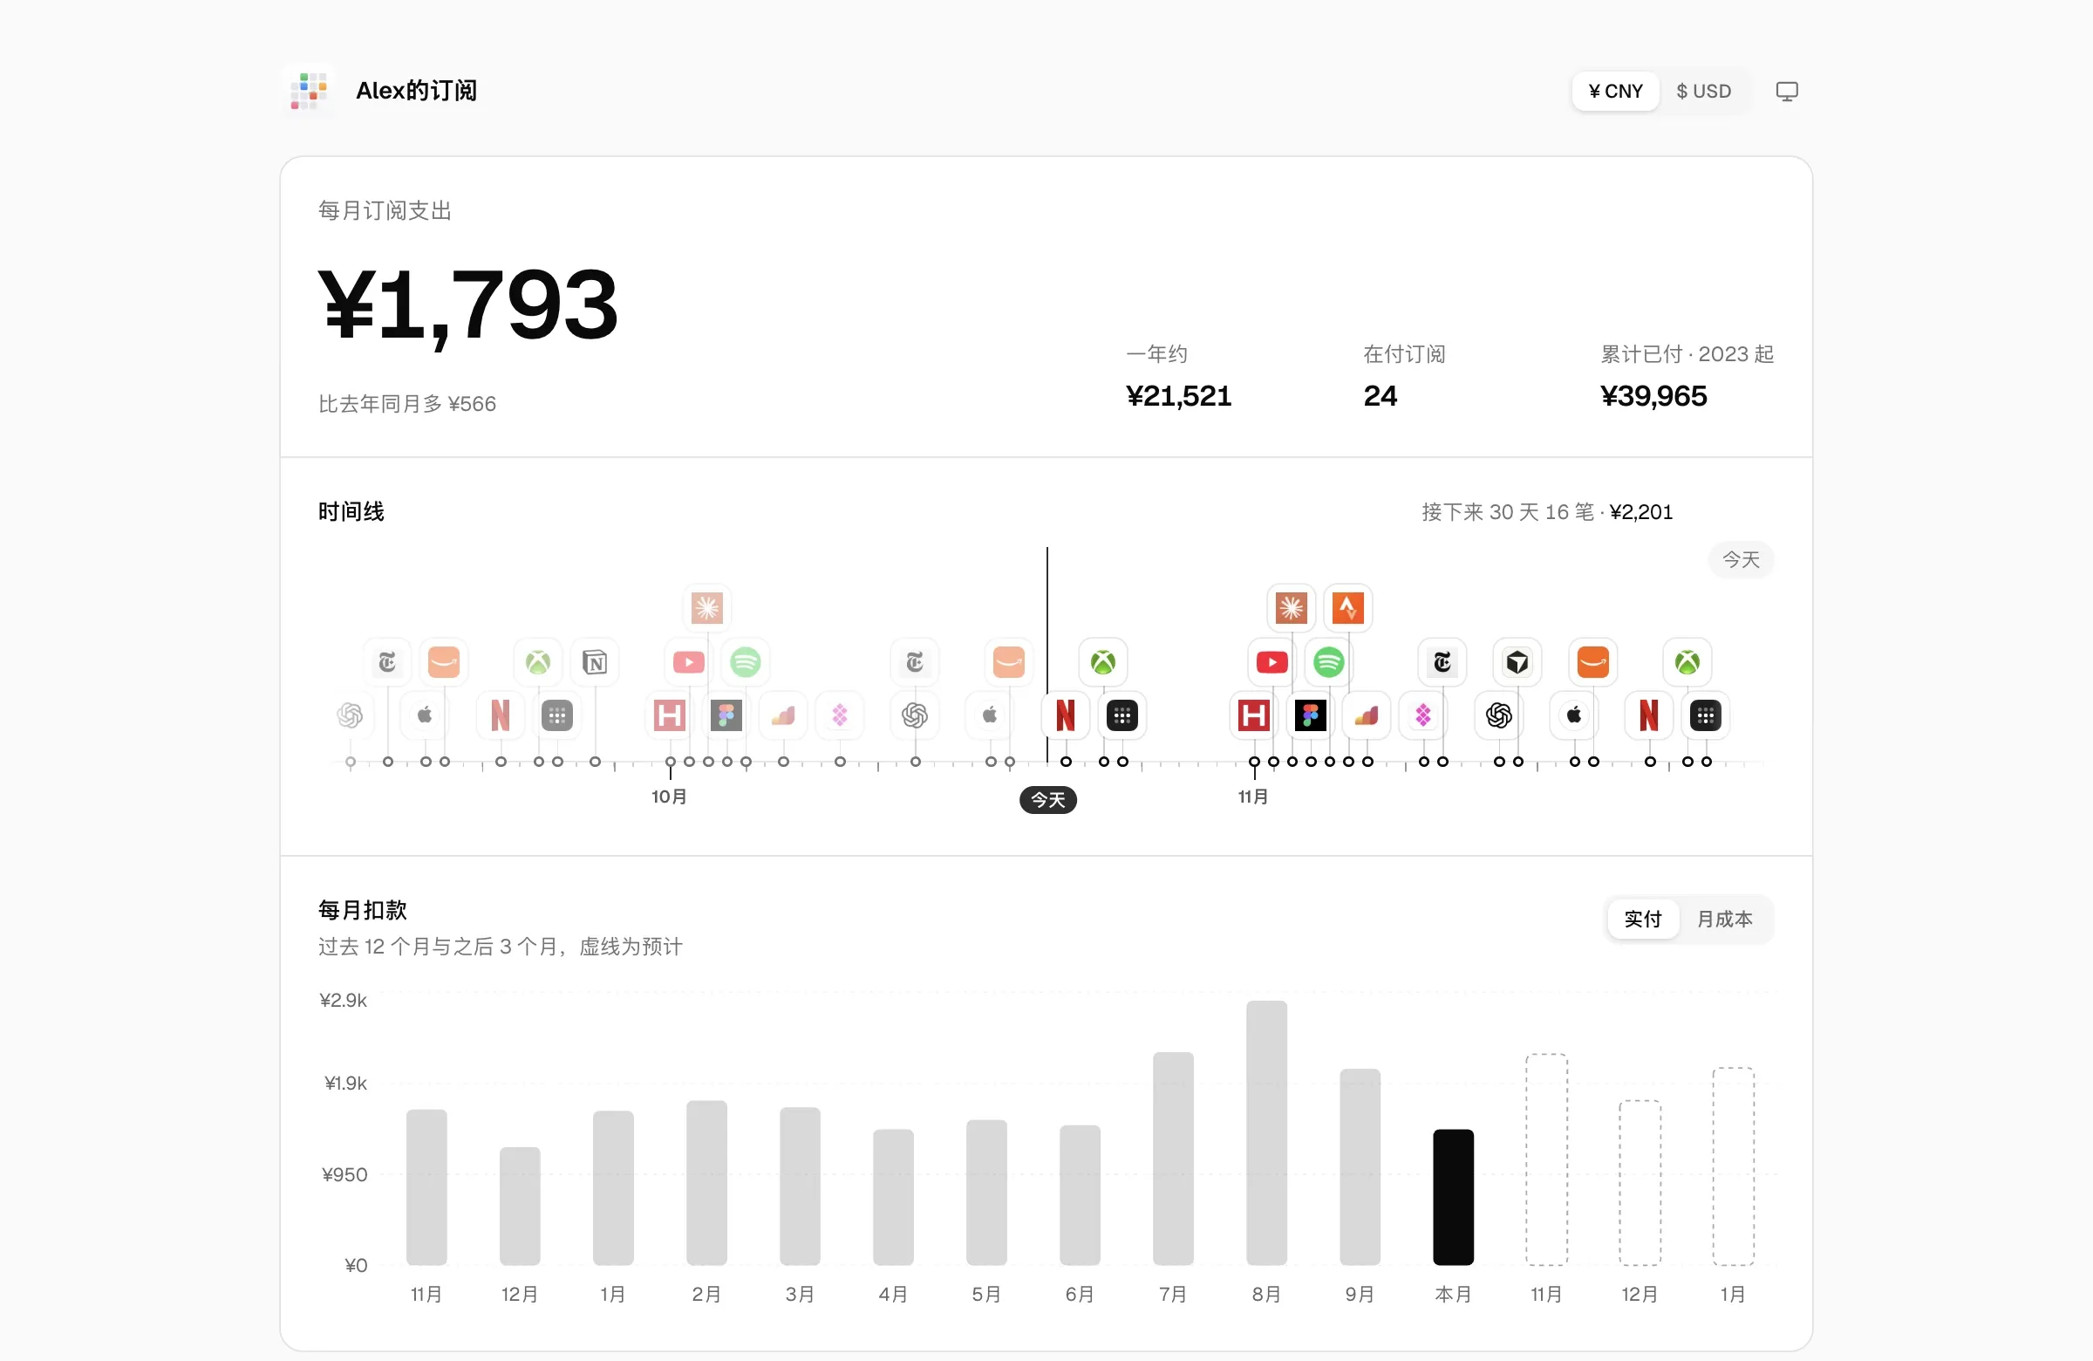
Task: Click the 接下来 30 天 16 笔 summary
Action: point(1547,512)
